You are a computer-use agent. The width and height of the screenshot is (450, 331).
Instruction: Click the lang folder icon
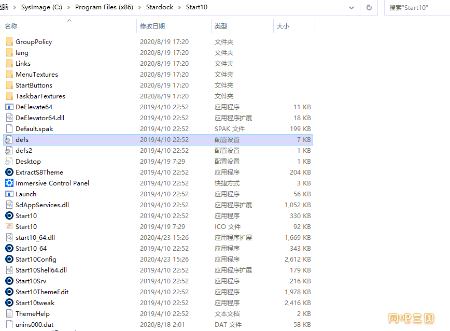click(x=9, y=52)
